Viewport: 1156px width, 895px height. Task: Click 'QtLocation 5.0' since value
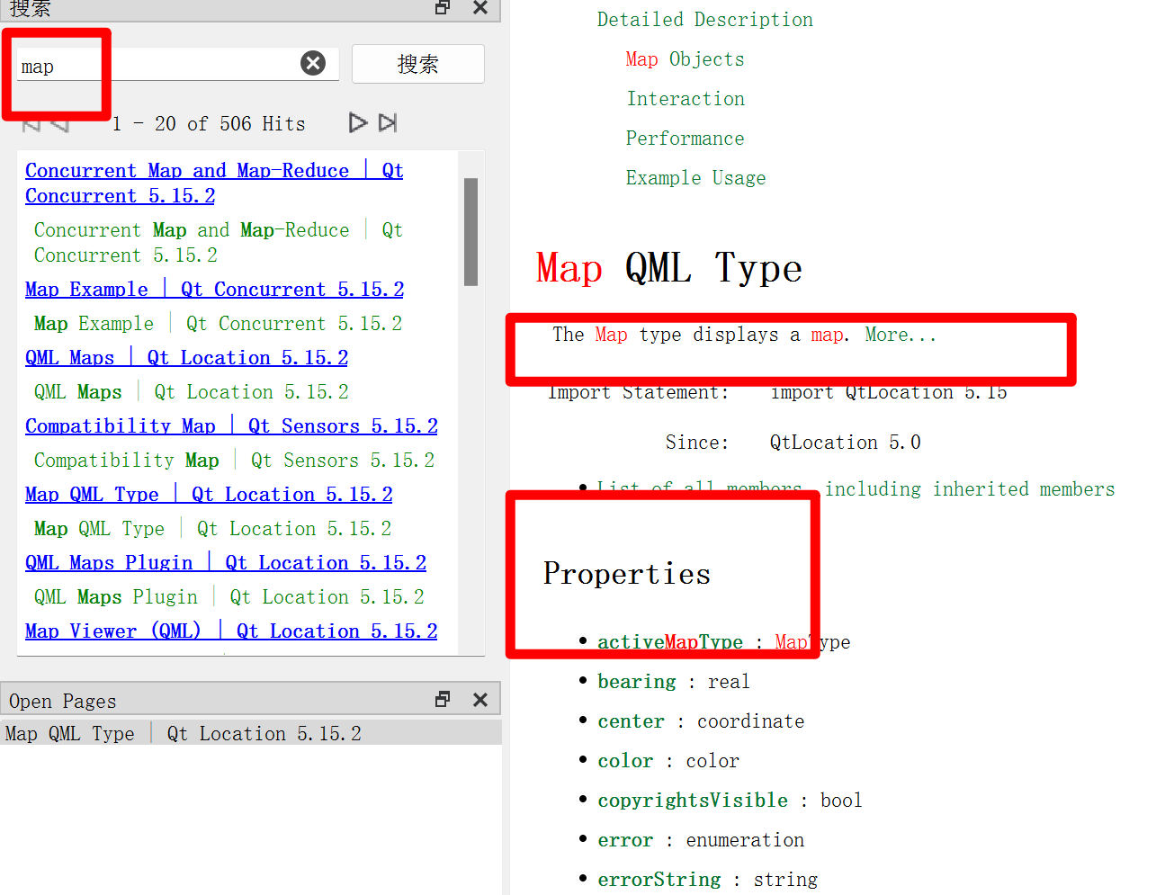[x=846, y=443]
